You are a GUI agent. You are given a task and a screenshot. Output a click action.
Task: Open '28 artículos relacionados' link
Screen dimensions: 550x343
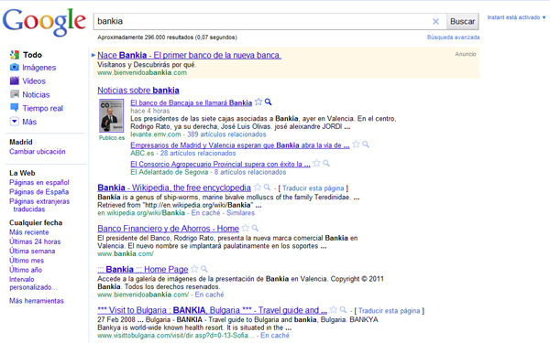(198, 154)
